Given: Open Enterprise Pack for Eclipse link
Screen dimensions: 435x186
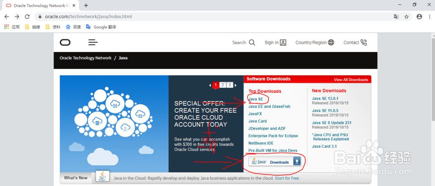Looking at the screenshot, I should [273, 136].
